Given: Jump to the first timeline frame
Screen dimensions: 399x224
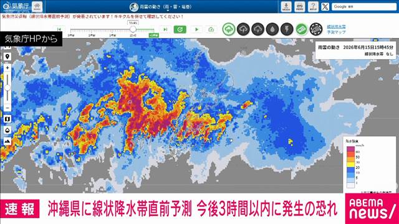Looking at the screenshot, I should point(59,29).
